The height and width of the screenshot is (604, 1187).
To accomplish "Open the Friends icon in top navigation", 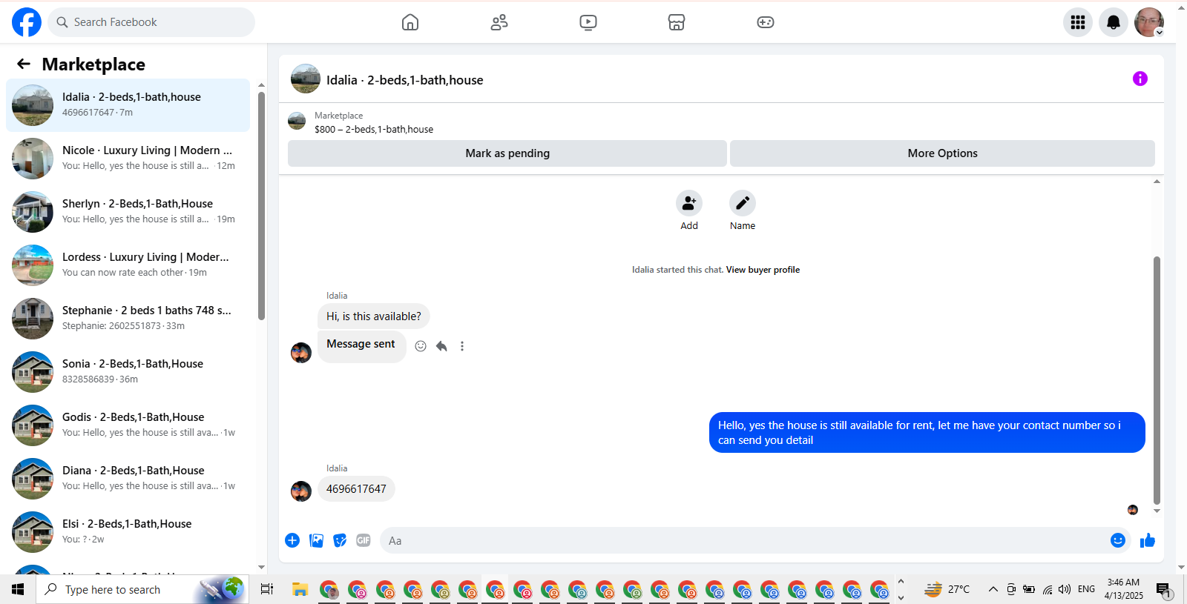I will tap(499, 22).
